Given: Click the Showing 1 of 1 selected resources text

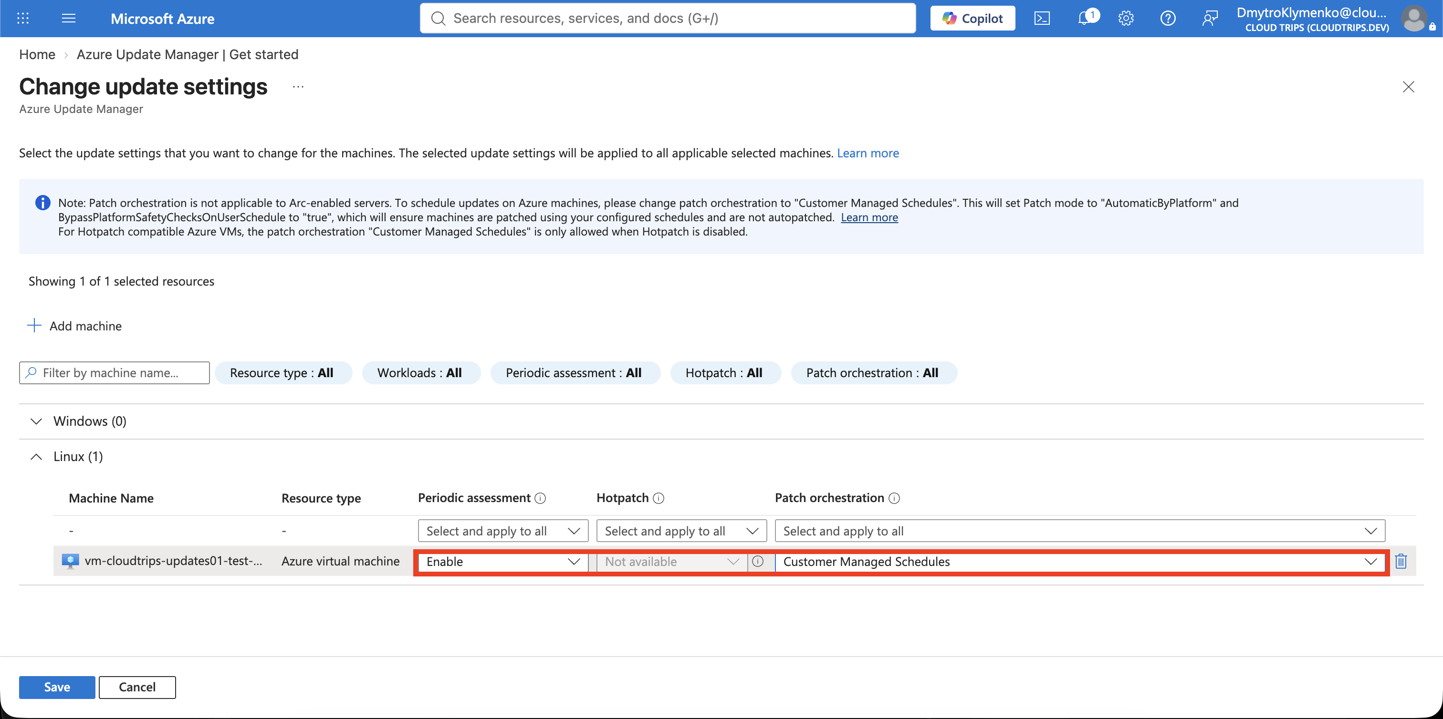Looking at the screenshot, I should pos(122,281).
